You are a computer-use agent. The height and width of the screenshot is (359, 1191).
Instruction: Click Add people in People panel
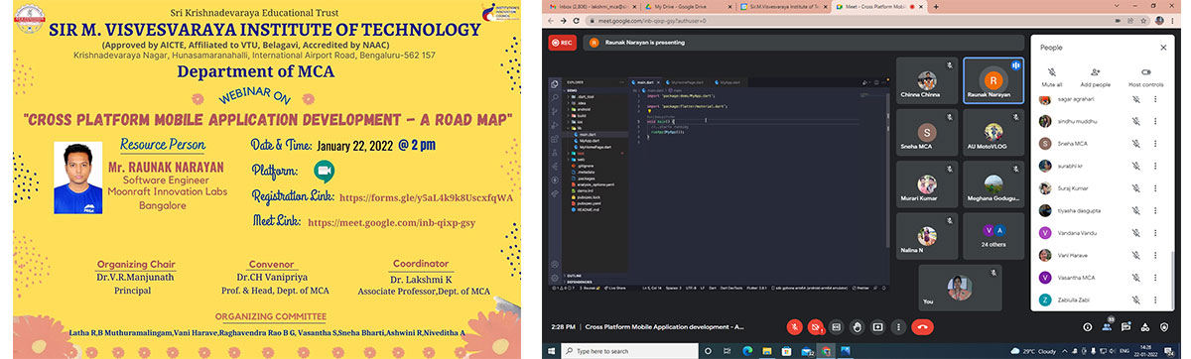click(1096, 77)
